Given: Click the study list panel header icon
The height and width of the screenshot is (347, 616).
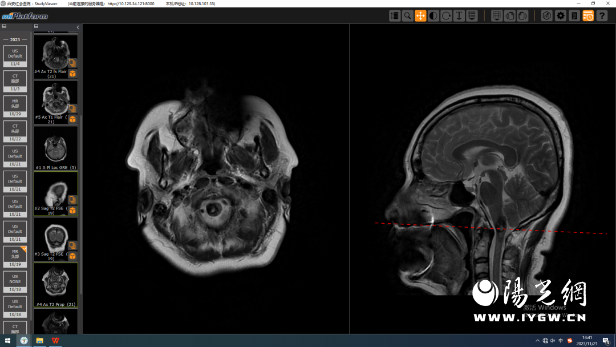Looking at the screenshot, I should [x=5, y=26].
